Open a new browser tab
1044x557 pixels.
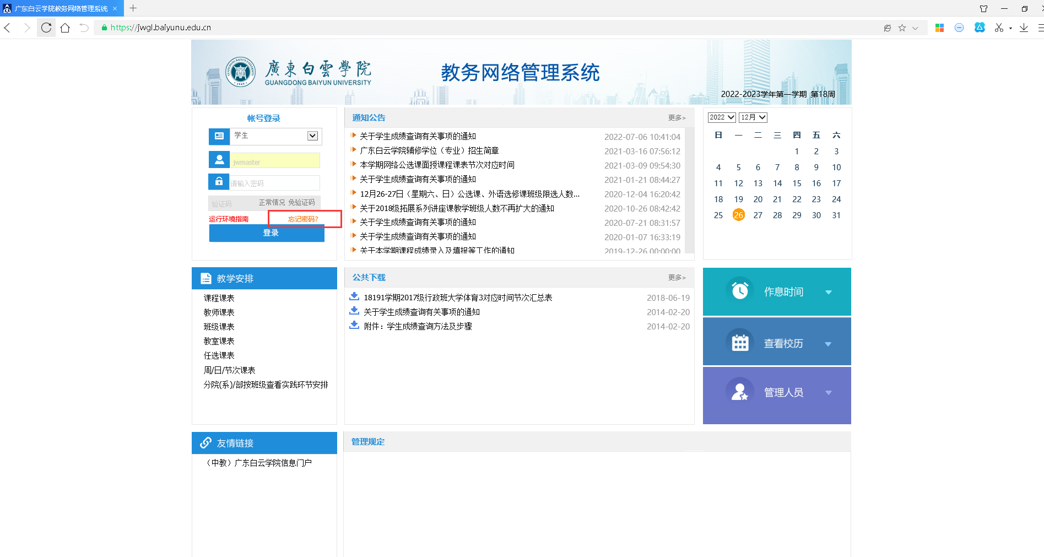tap(133, 8)
